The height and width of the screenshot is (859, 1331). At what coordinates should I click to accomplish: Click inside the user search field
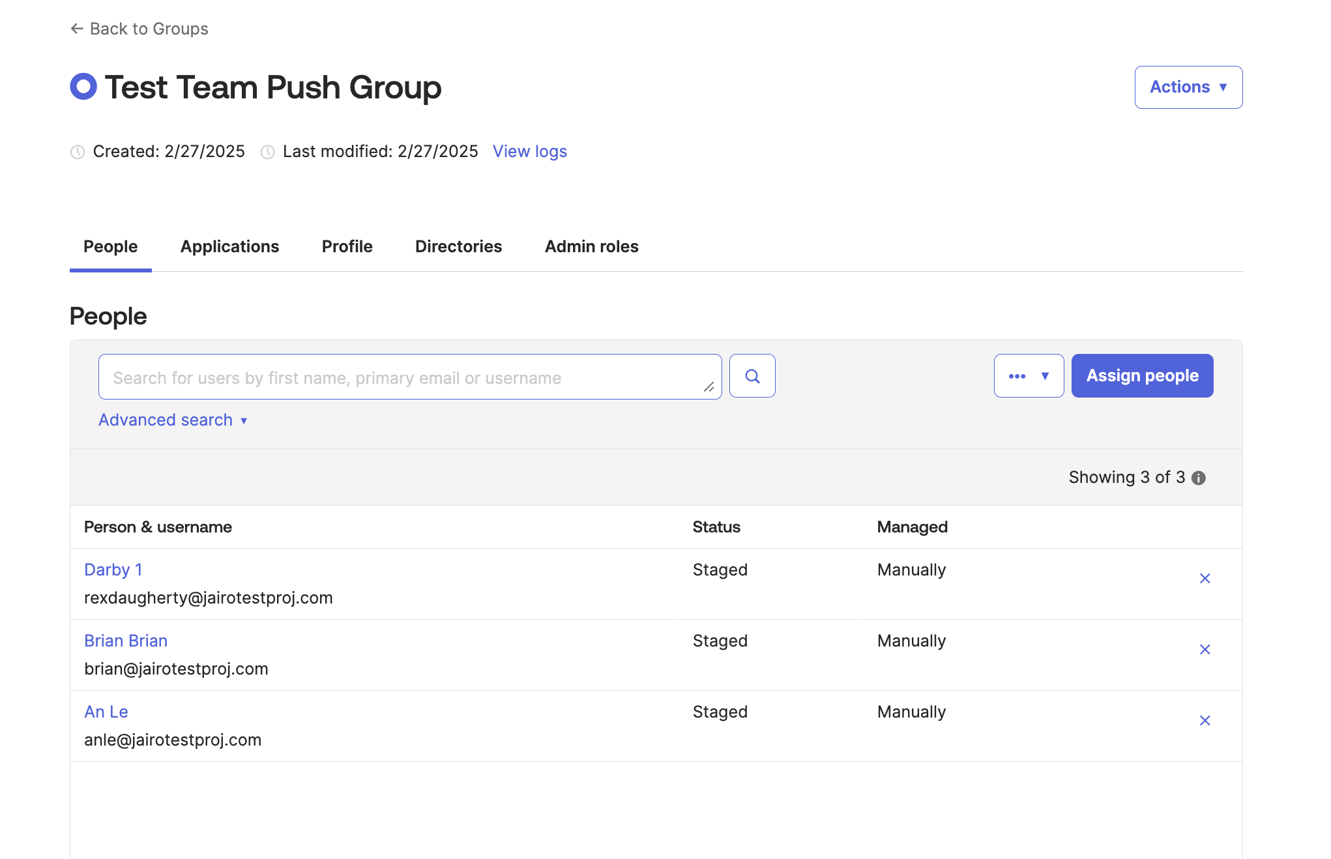pyautogui.click(x=409, y=376)
